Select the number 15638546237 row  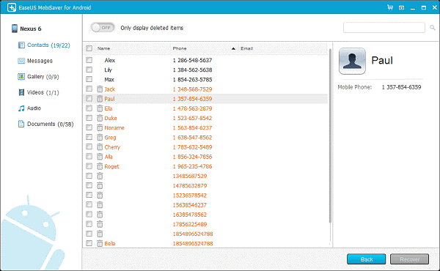click(x=190, y=205)
